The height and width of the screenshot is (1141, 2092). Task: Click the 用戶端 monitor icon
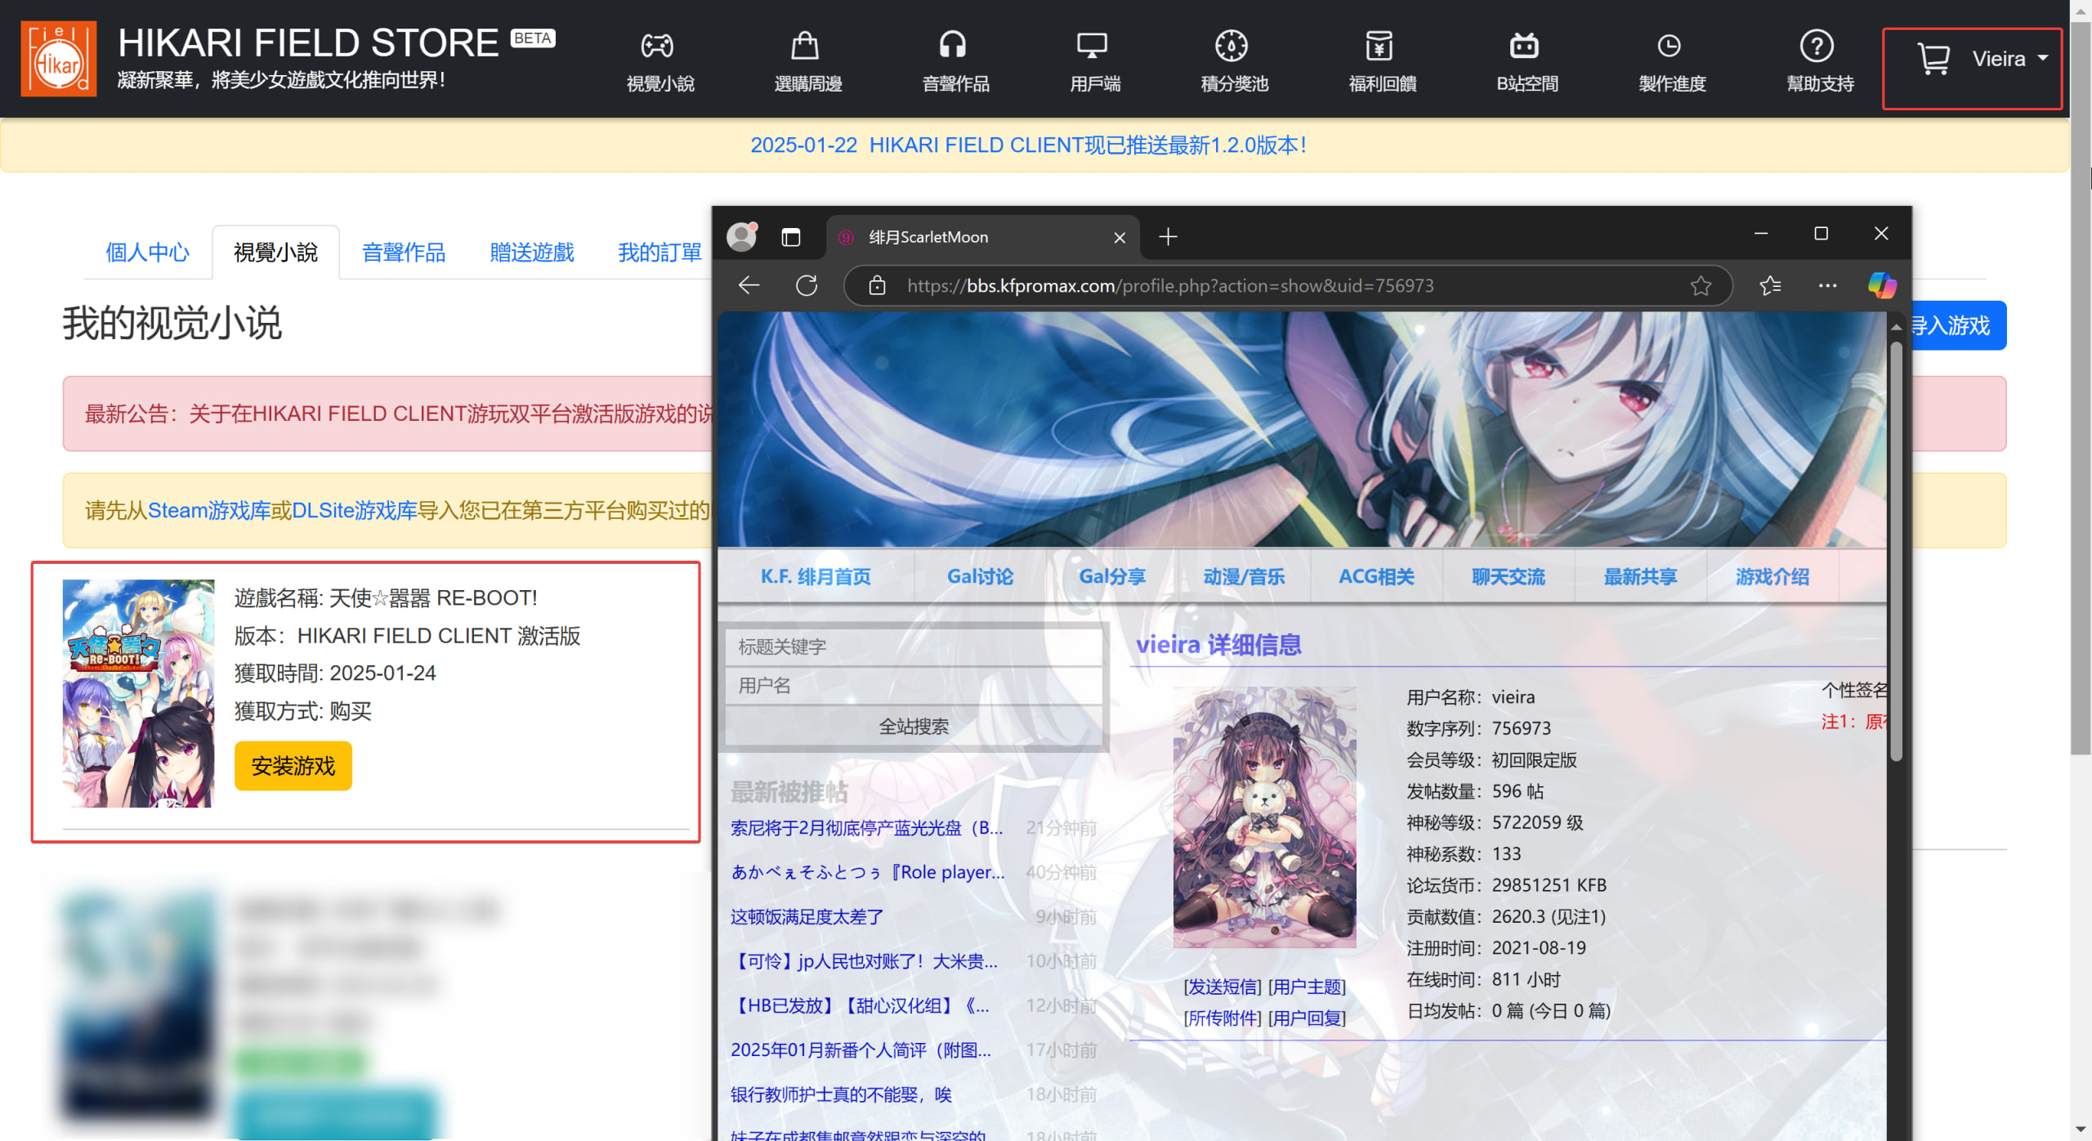point(1092,46)
